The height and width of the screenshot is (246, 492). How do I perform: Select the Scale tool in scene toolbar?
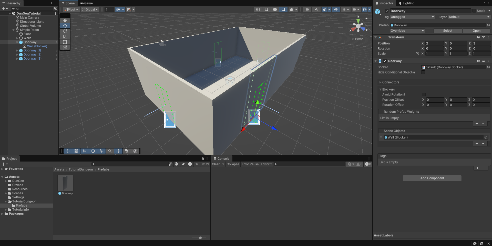65,37
